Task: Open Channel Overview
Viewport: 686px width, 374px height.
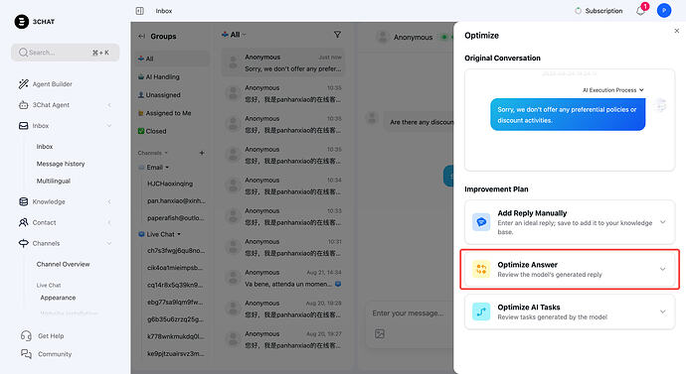Action: [63, 264]
